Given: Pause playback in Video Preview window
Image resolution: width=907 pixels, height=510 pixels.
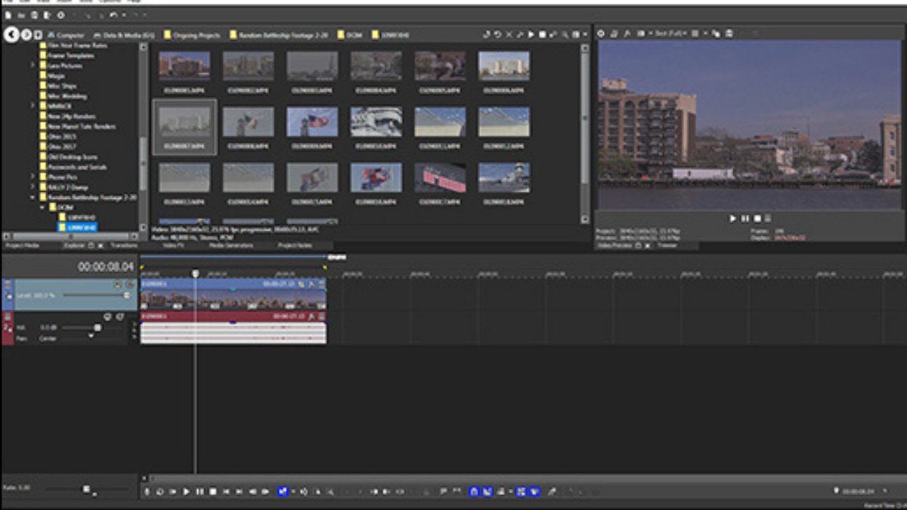Looking at the screenshot, I should pos(745,218).
